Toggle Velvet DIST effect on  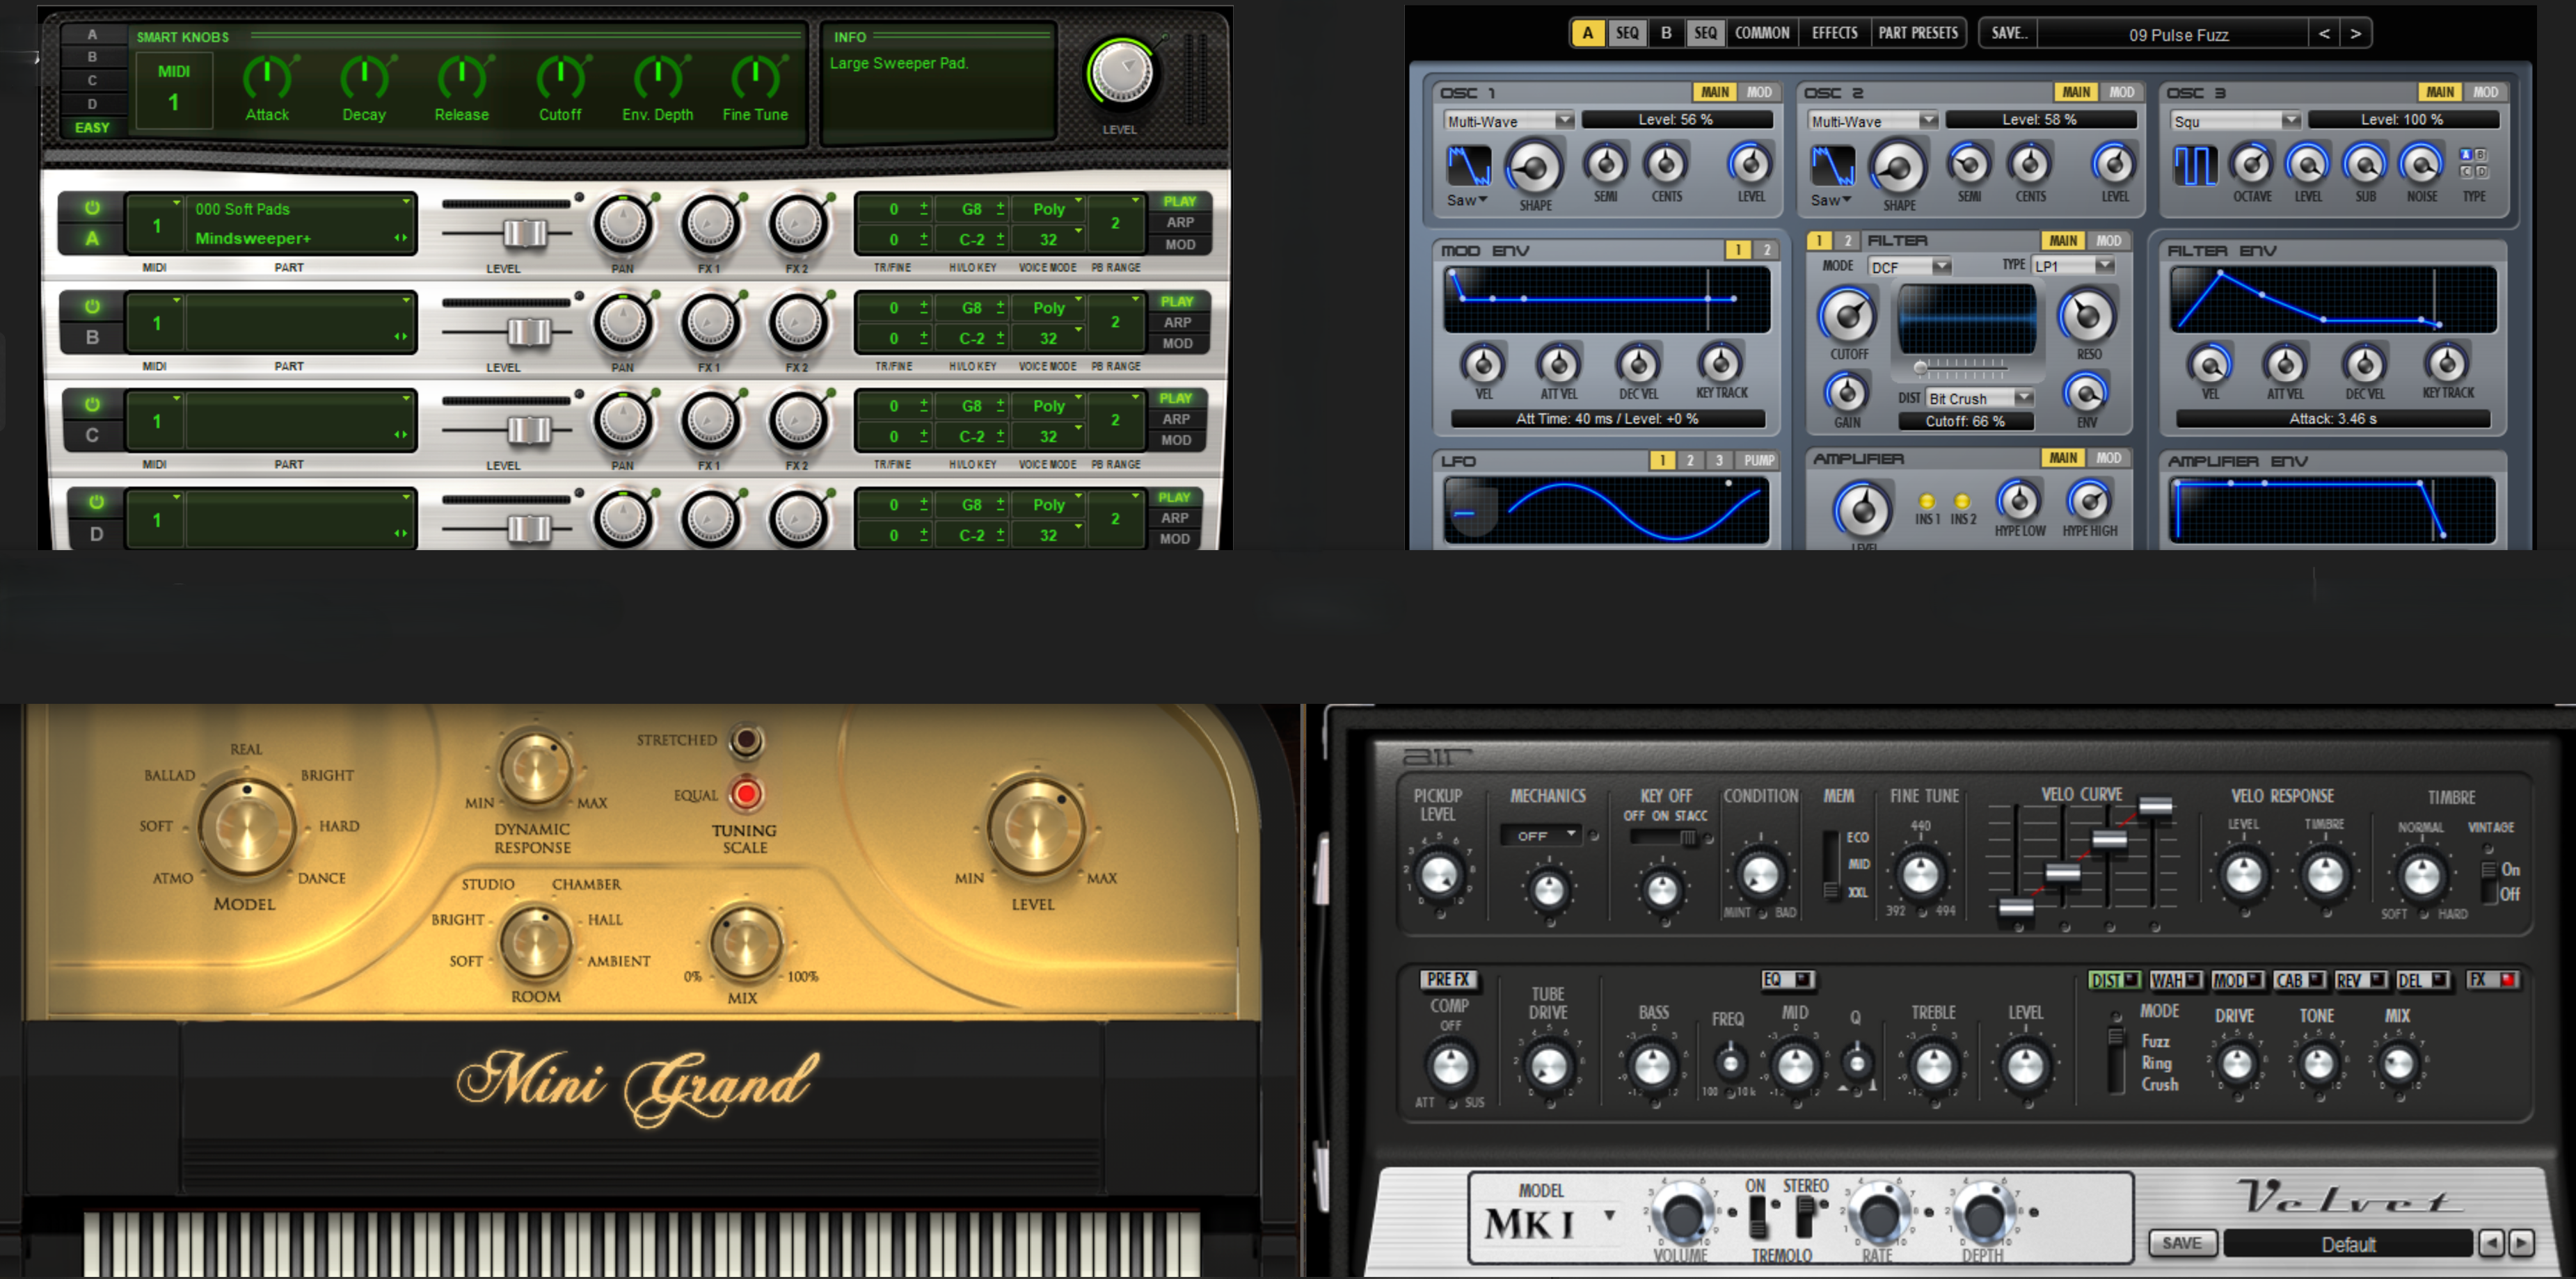coord(2113,980)
